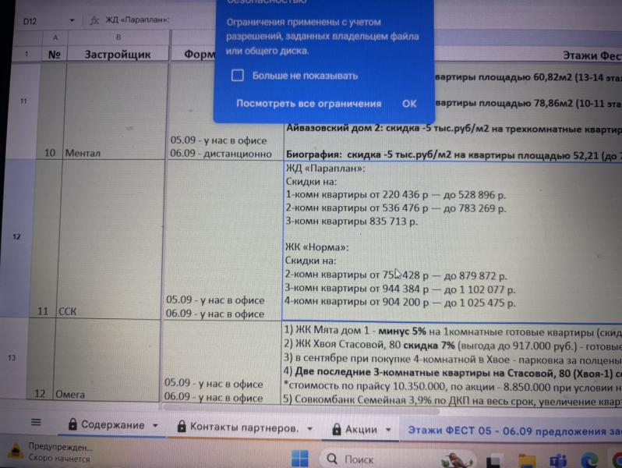Switch to the Содержание sheet tab

click(113, 425)
